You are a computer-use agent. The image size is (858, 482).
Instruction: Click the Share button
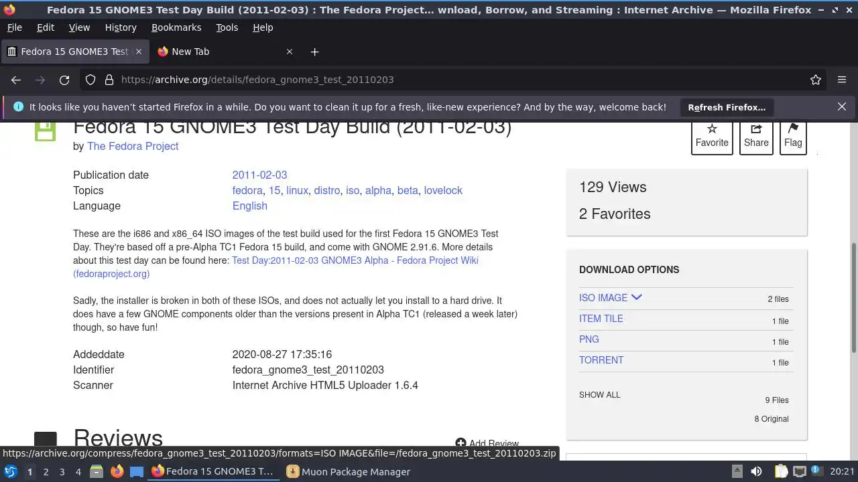[756, 136]
